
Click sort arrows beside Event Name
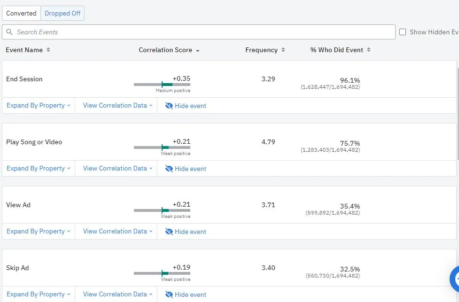[x=48, y=50]
